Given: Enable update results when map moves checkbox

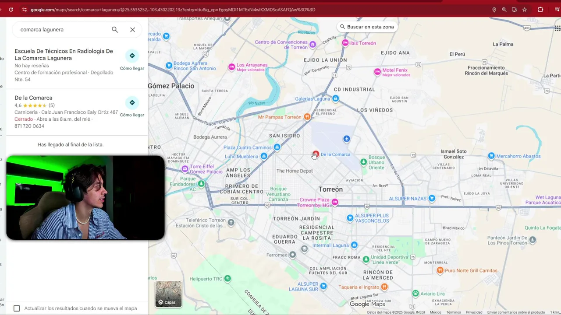Looking at the screenshot, I should coord(17,308).
